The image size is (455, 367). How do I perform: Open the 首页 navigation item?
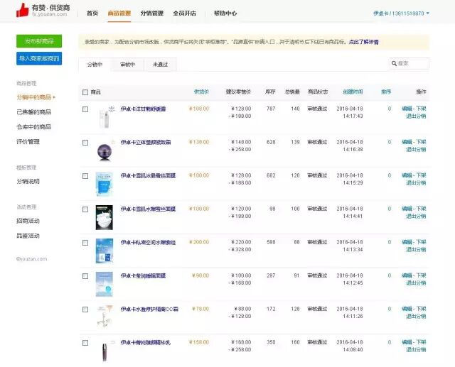click(92, 13)
